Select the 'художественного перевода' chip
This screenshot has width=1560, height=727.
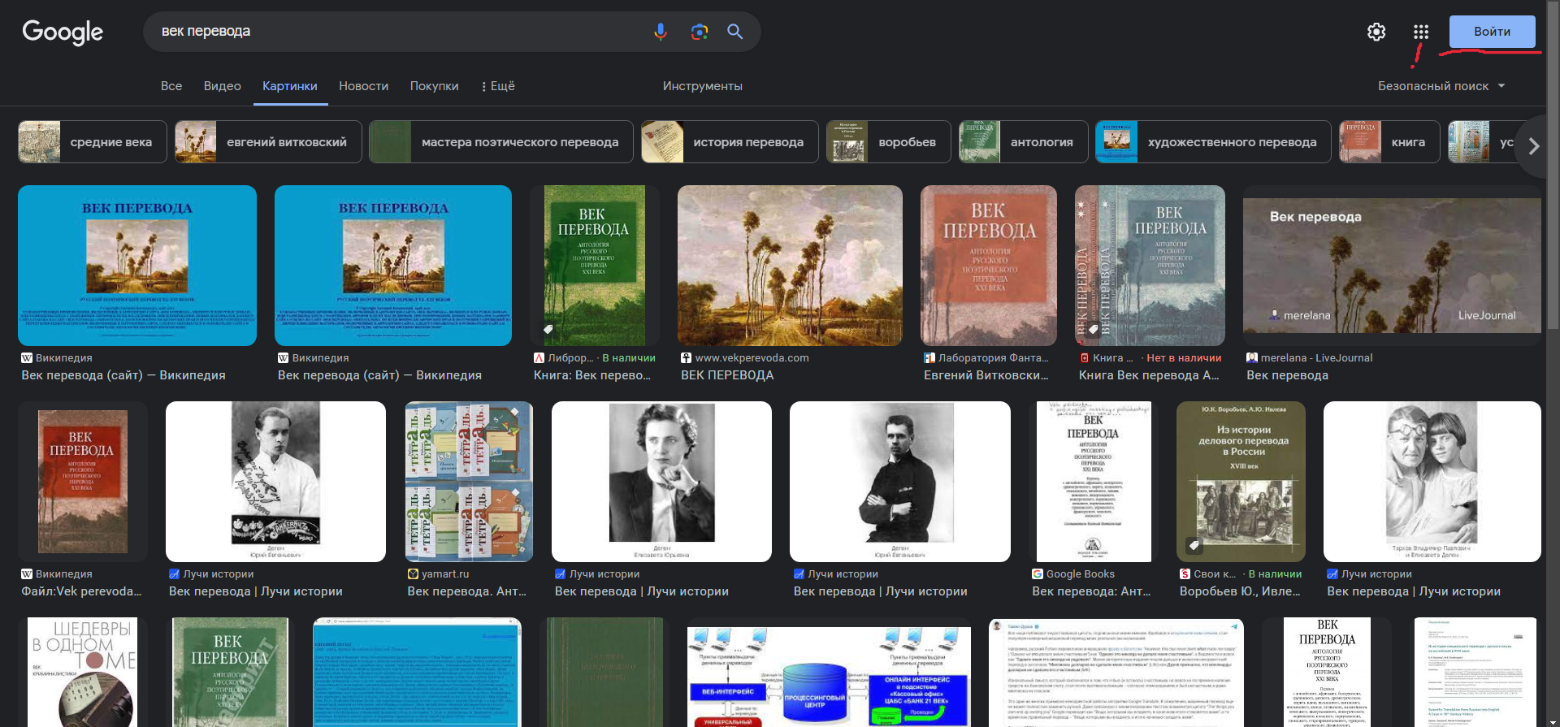coord(1214,142)
